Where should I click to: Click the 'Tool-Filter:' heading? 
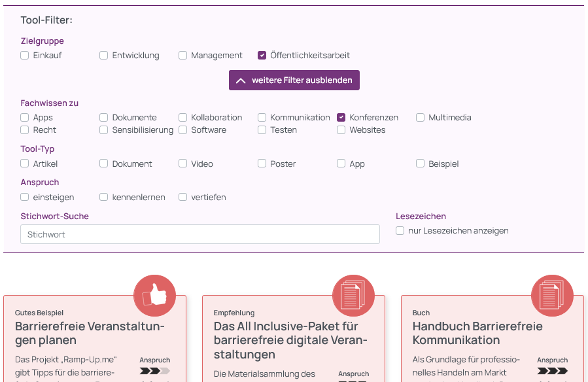tap(46, 20)
